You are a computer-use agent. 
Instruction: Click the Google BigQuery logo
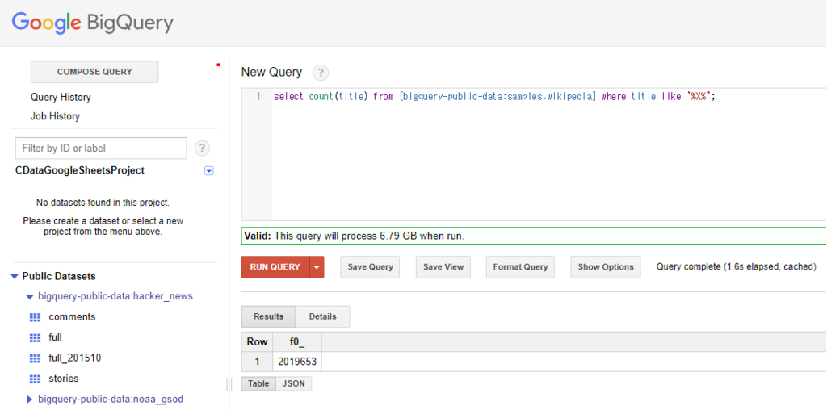tap(92, 22)
